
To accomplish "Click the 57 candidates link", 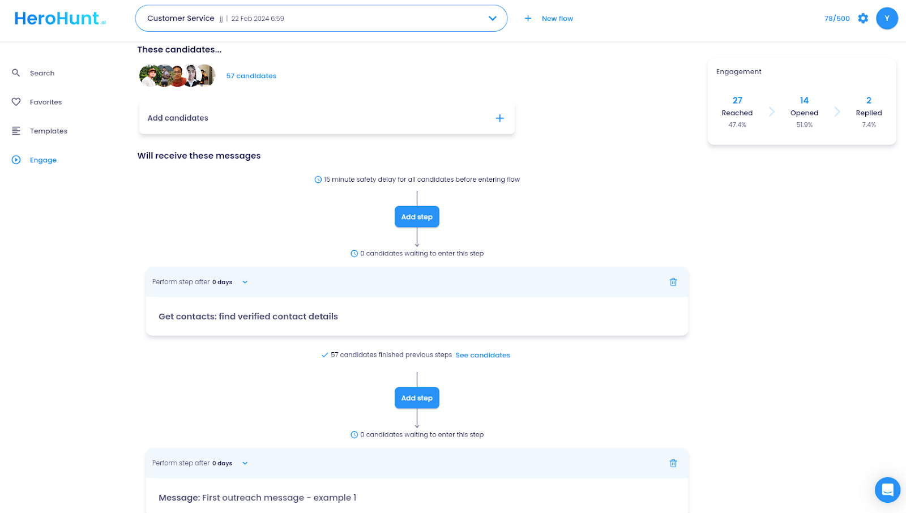I will tap(251, 76).
